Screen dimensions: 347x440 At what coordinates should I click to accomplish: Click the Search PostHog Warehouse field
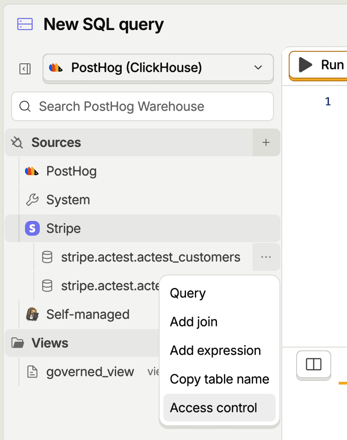coord(143,106)
